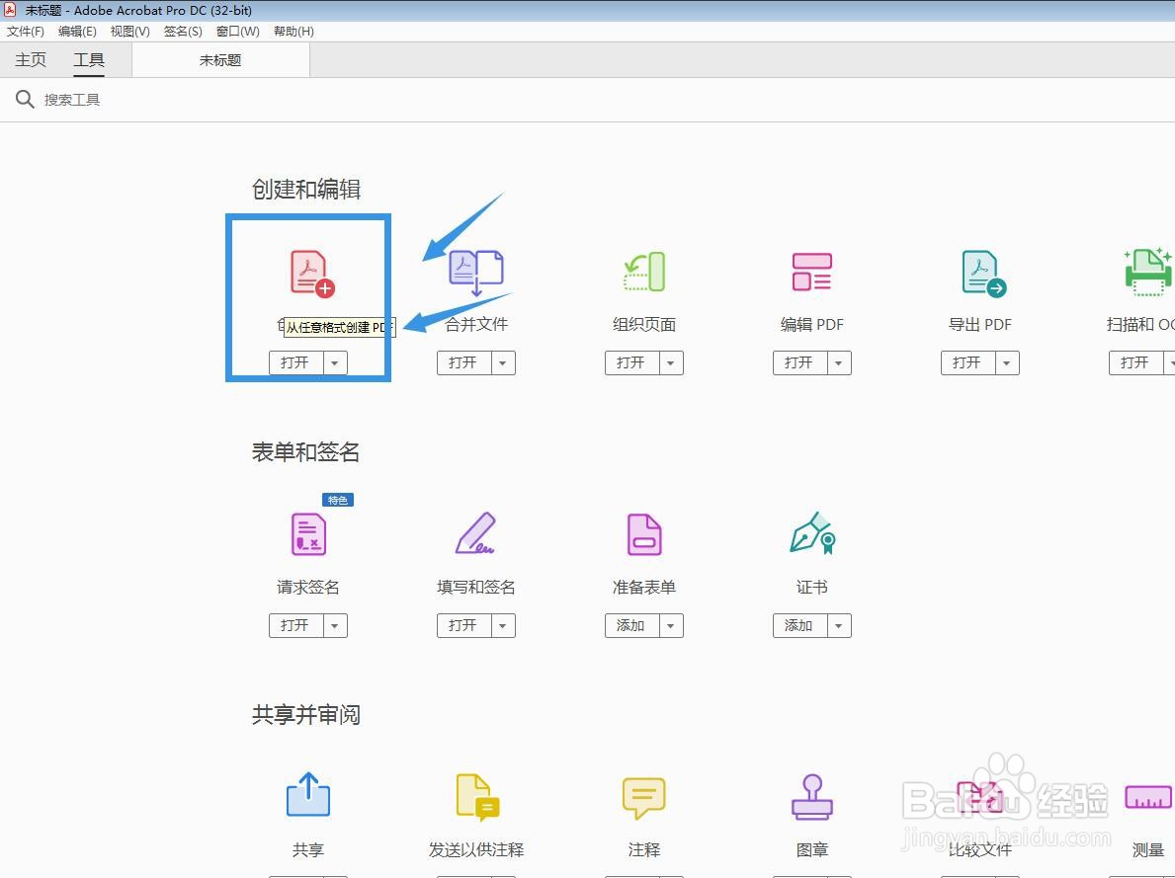Screen dimensions: 1175x878
Task: Open the 签名(S) menu
Action: tap(183, 32)
